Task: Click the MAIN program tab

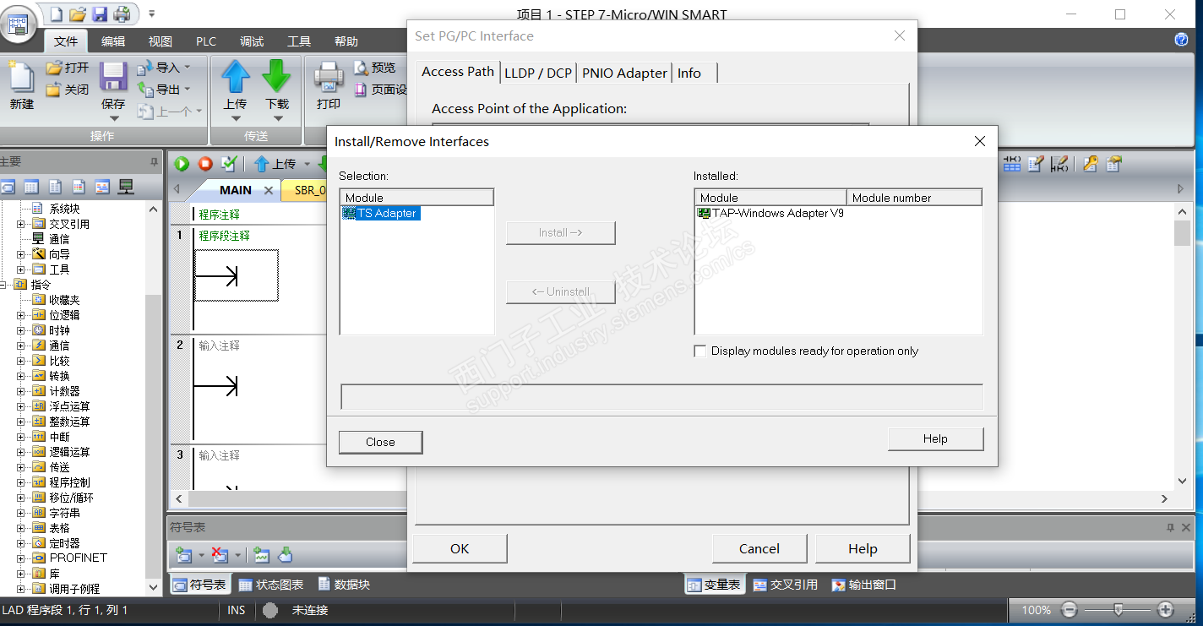Action: coord(236,190)
